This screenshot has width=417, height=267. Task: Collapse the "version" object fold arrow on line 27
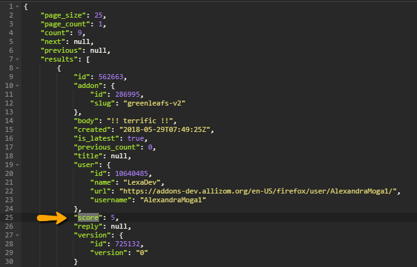pyautogui.click(x=18, y=235)
